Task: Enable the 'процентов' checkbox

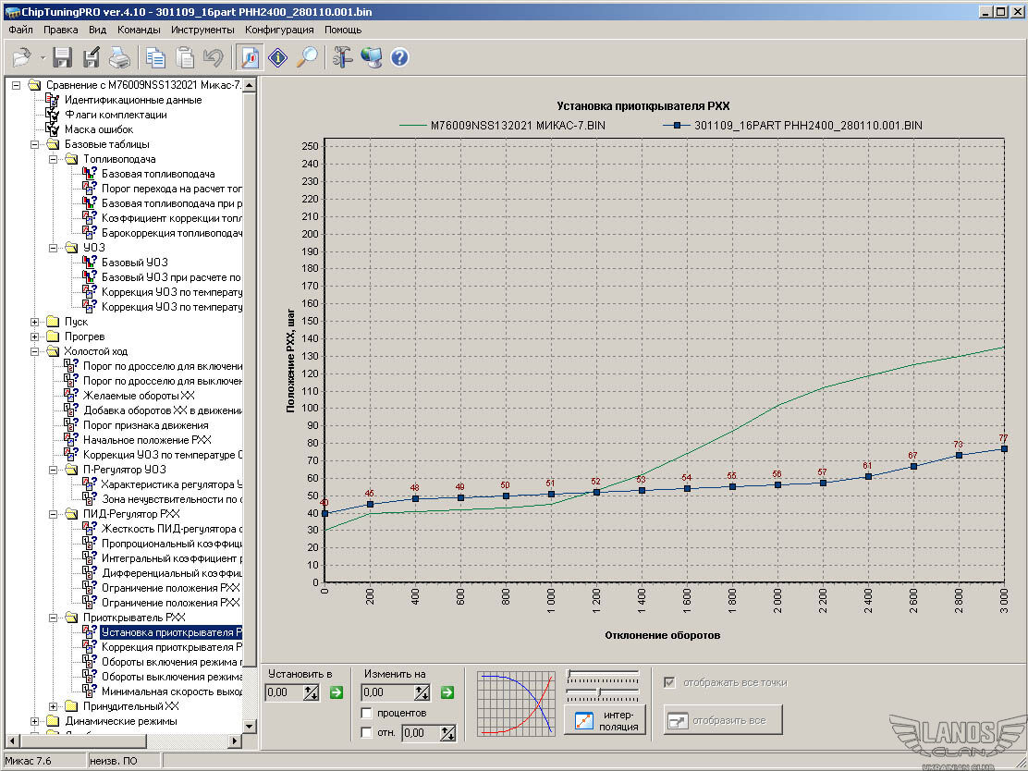Action: coord(367,714)
